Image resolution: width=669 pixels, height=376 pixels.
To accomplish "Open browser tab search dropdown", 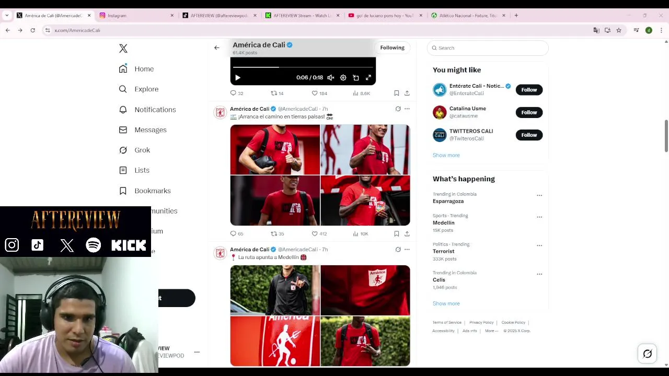I will (6, 15).
